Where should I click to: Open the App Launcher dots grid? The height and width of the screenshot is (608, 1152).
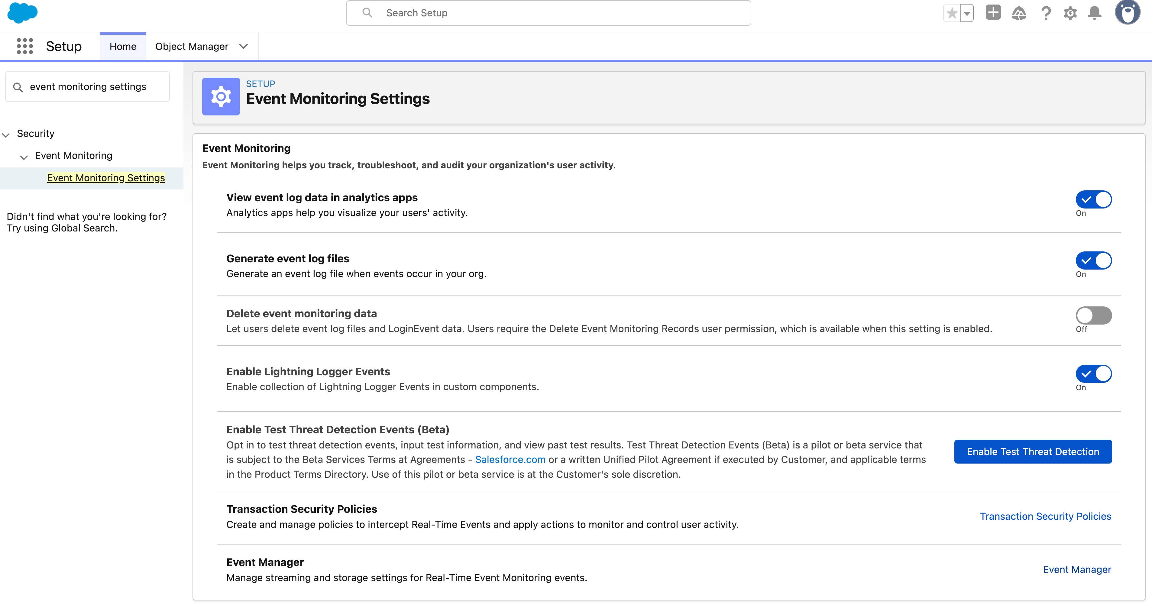pos(24,46)
